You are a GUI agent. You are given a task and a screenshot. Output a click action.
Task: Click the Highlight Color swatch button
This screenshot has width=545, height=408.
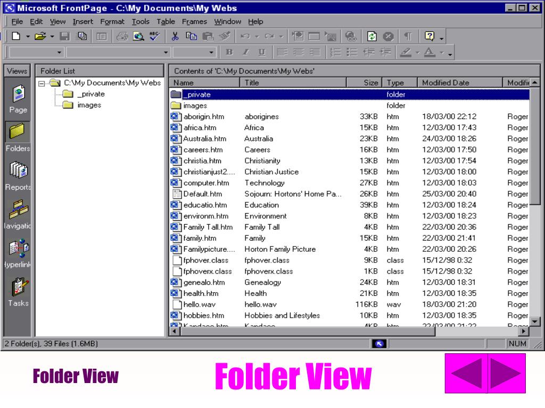point(405,52)
